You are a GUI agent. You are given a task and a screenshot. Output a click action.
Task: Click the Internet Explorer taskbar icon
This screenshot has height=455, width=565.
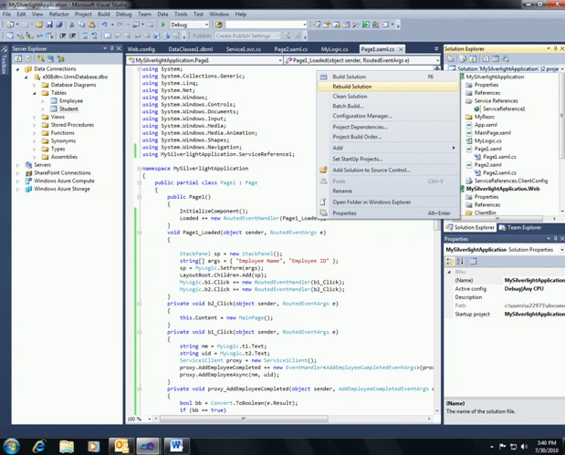pyautogui.click(x=39, y=447)
